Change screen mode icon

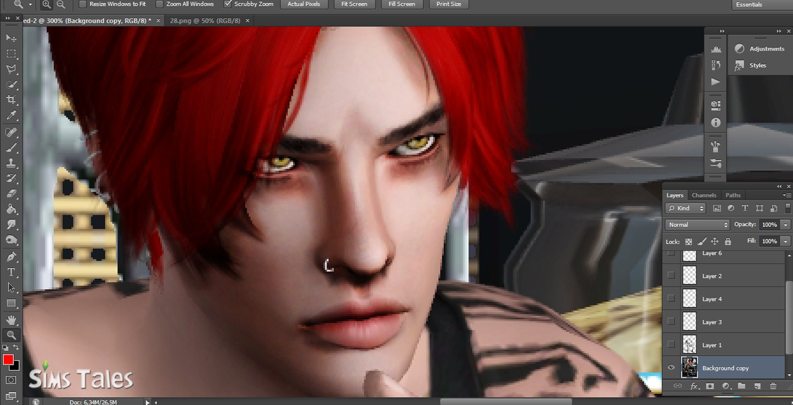tap(11, 396)
